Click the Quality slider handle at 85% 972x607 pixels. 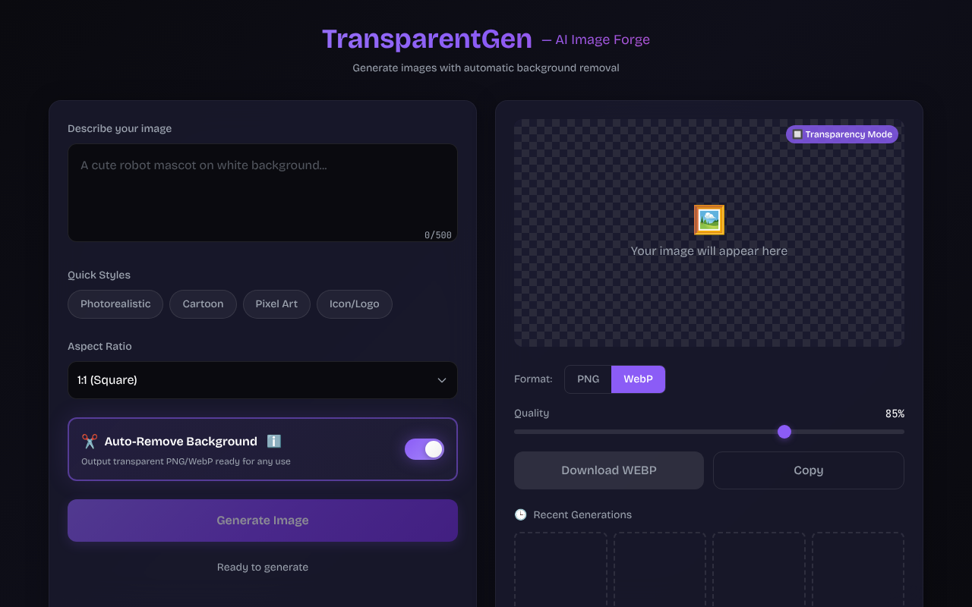pyautogui.click(x=784, y=431)
